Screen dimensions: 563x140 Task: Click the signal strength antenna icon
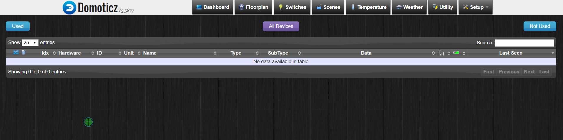(x=441, y=53)
